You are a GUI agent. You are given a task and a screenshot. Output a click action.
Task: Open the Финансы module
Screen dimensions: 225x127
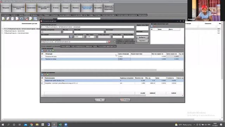point(76,8)
